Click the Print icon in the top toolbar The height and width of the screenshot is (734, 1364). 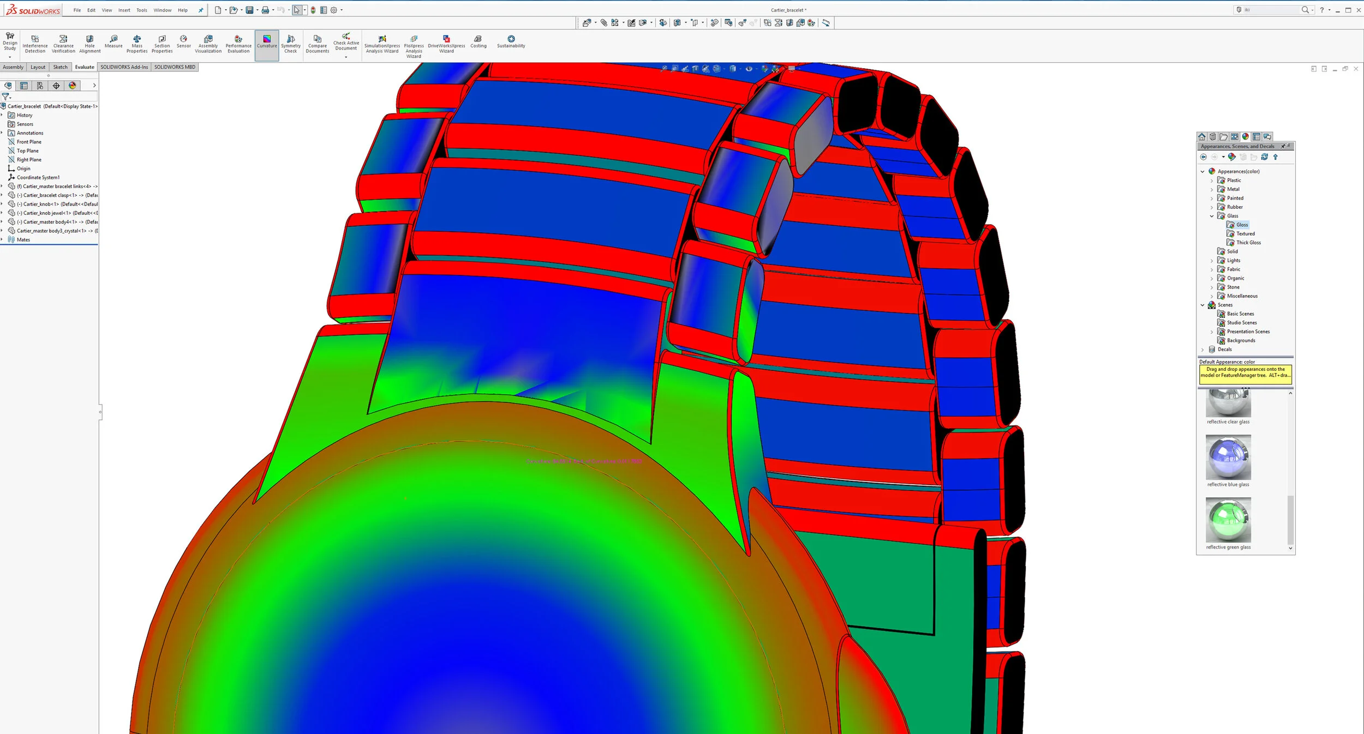pos(265,10)
